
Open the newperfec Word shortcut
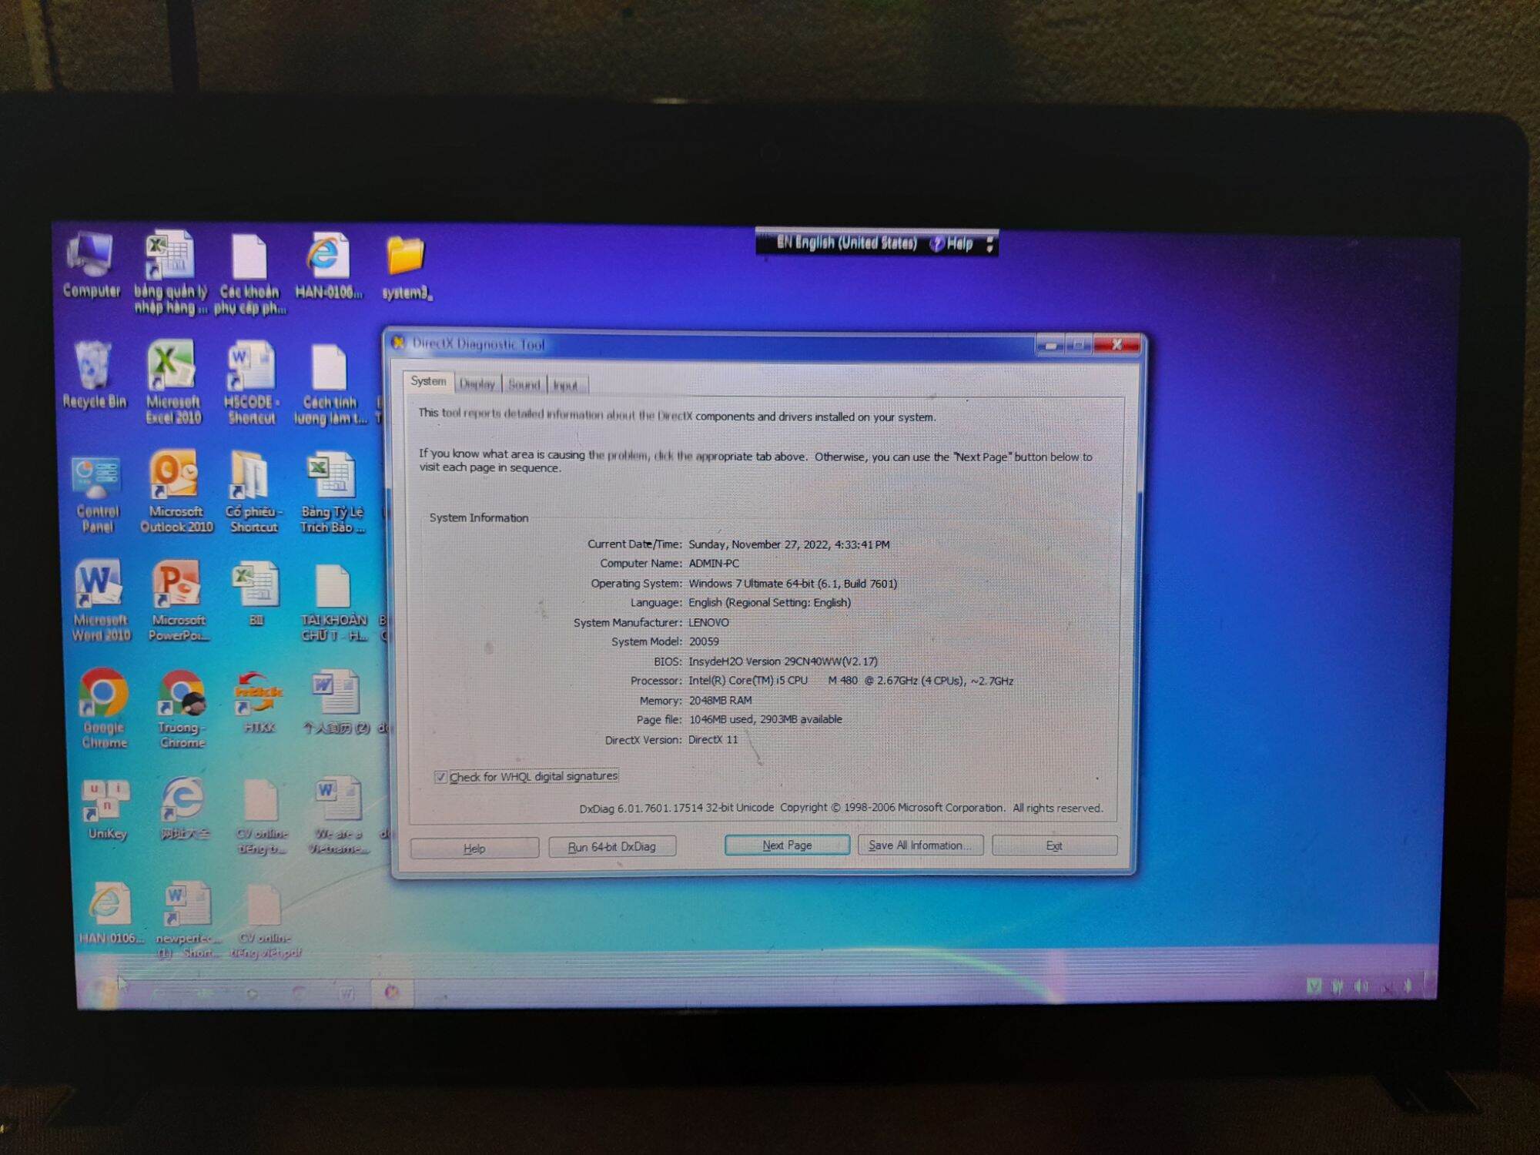187,919
